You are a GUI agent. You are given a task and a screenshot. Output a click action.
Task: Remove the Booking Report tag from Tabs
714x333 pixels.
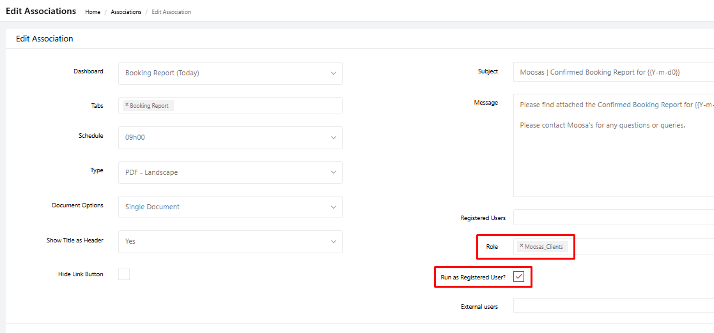click(127, 105)
